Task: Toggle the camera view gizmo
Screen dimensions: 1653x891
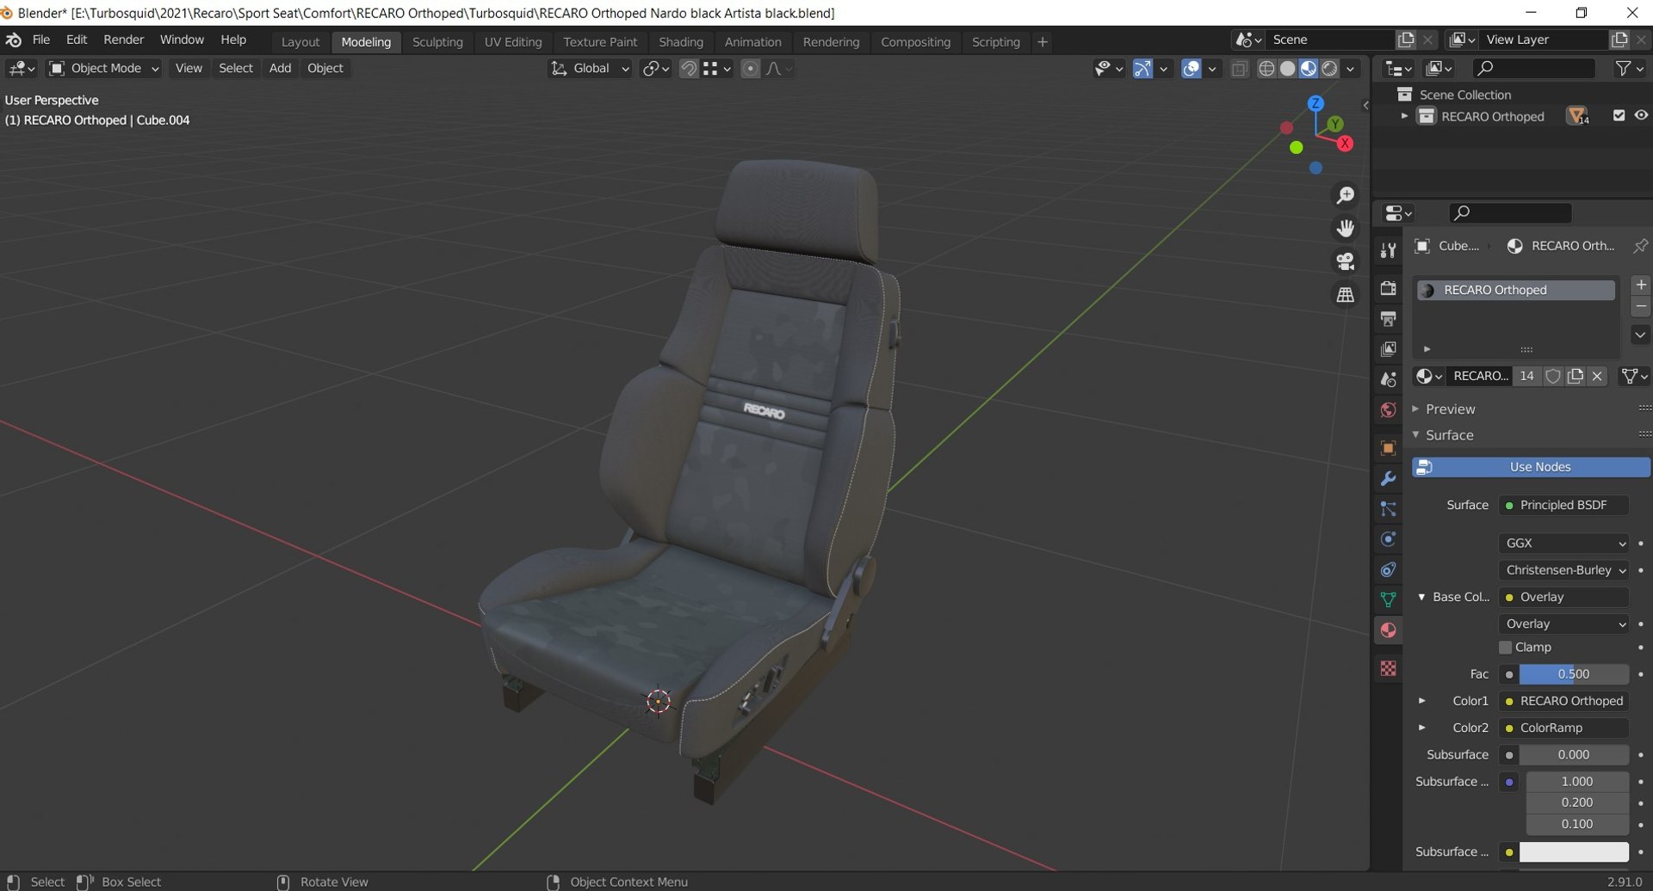Action: click(x=1345, y=261)
